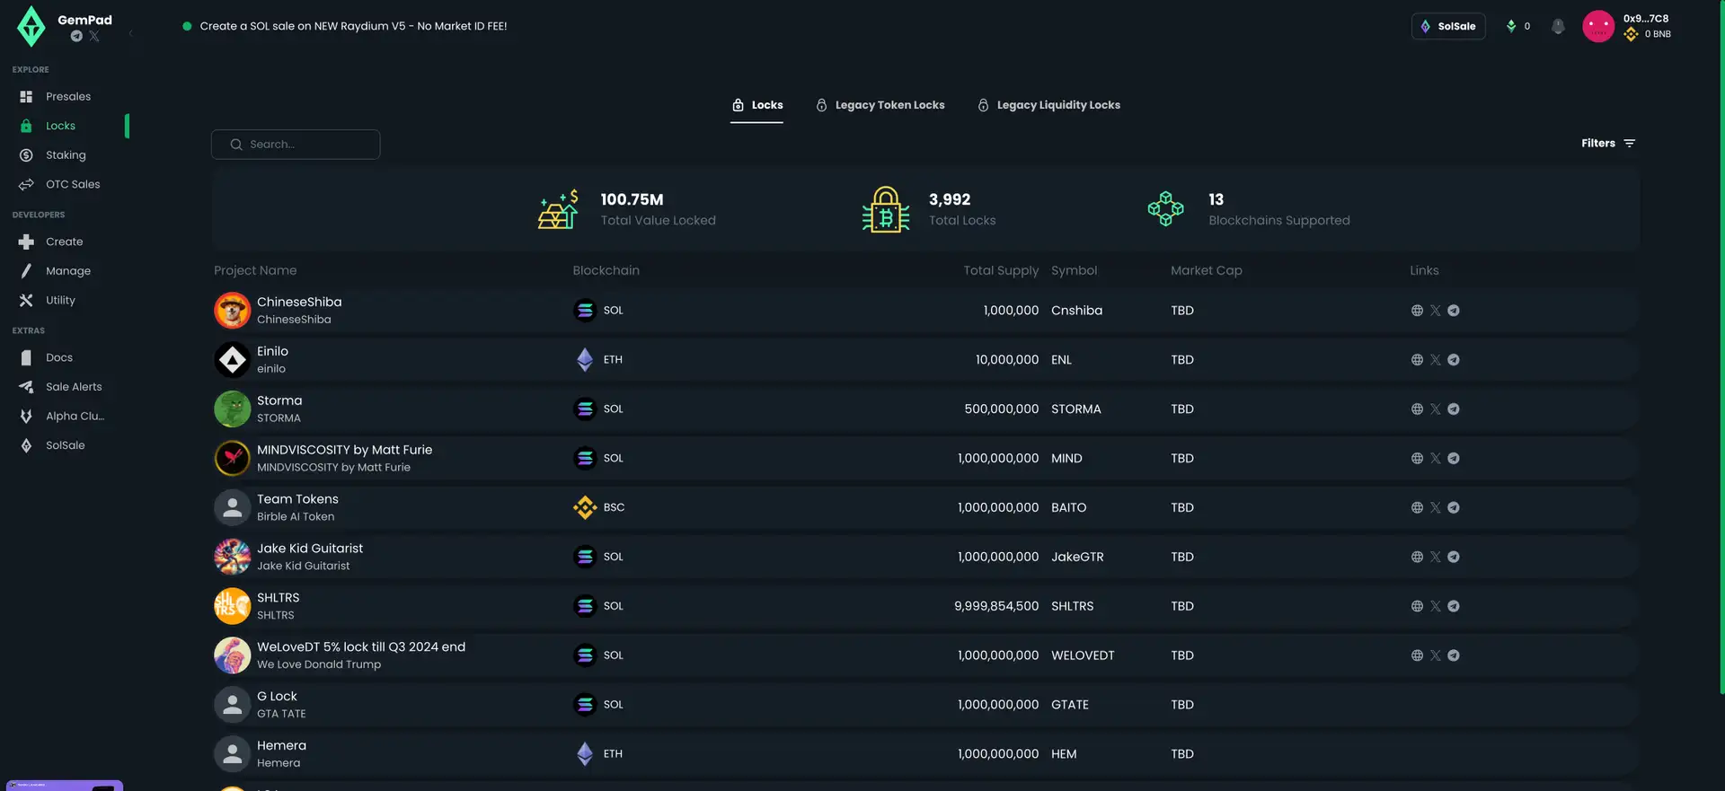Click the green gem points icon
The width and height of the screenshot is (1725, 791).
tap(1511, 26)
